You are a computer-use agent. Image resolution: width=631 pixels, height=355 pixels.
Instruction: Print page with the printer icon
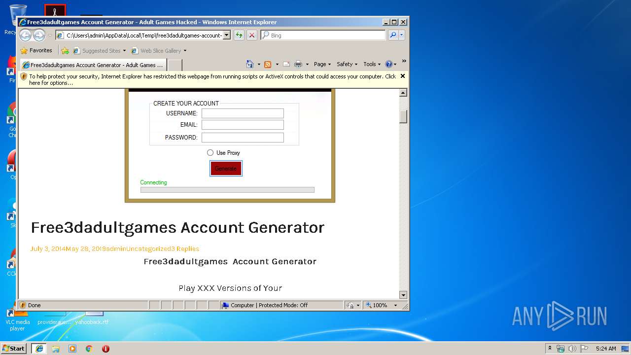click(x=298, y=64)
